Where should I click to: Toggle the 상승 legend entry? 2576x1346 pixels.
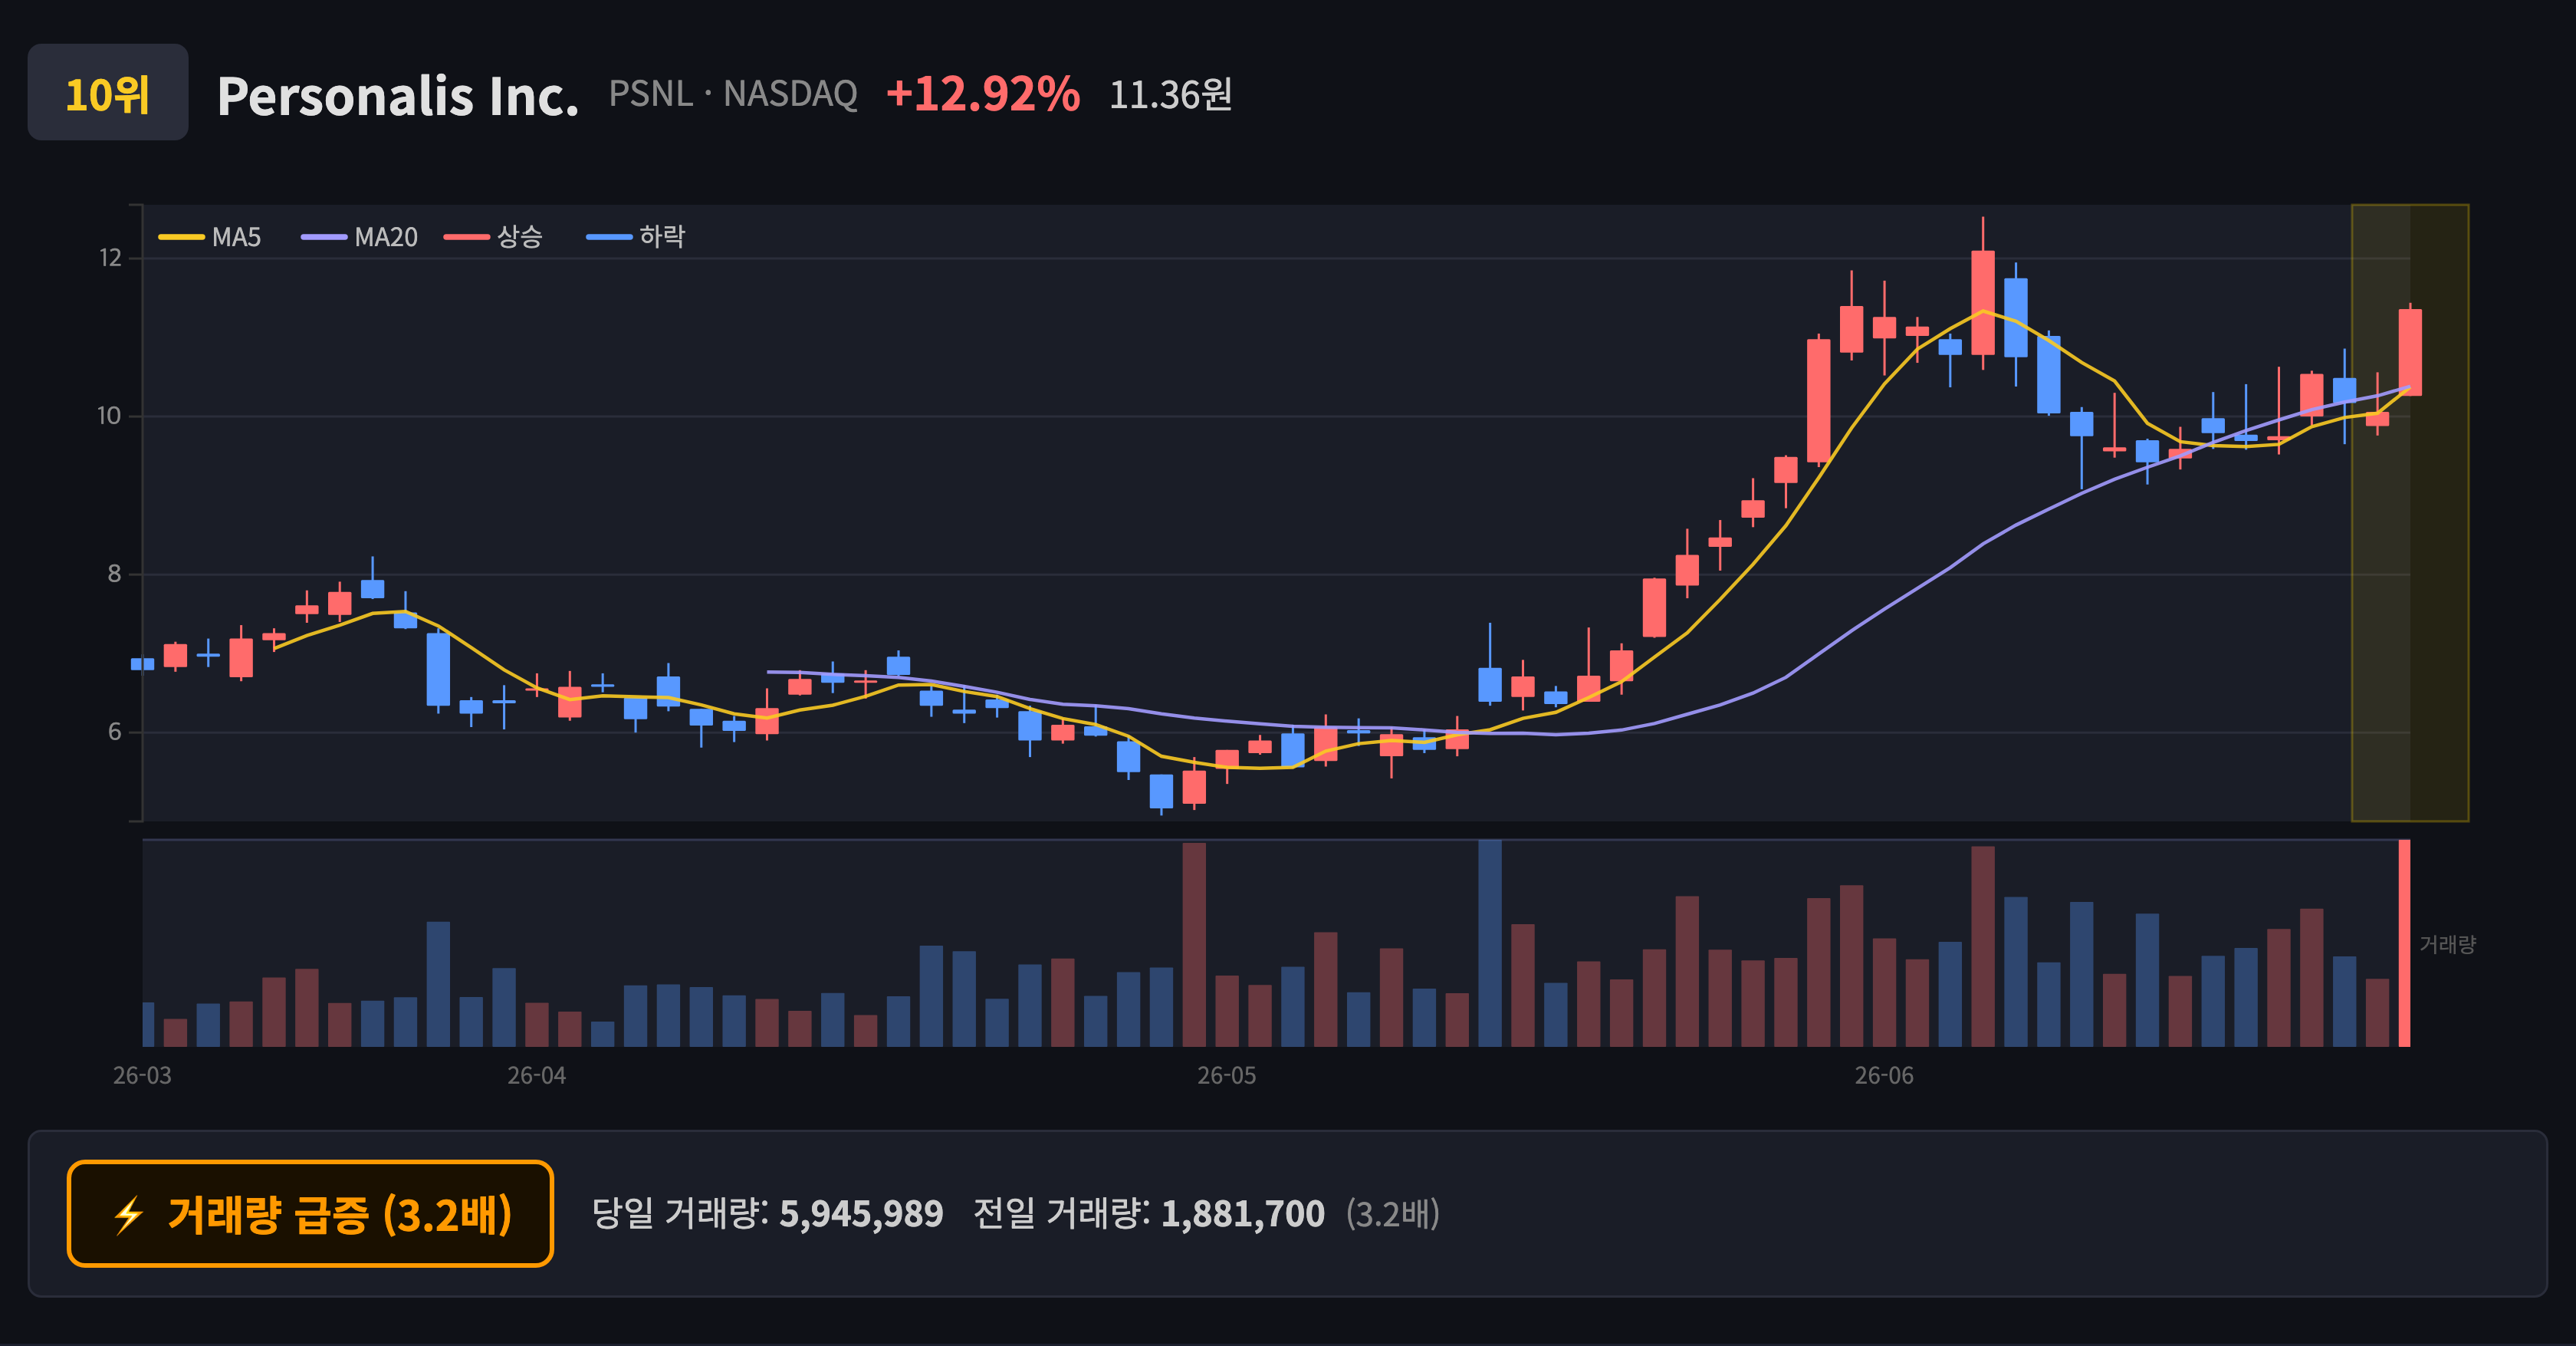494,237
